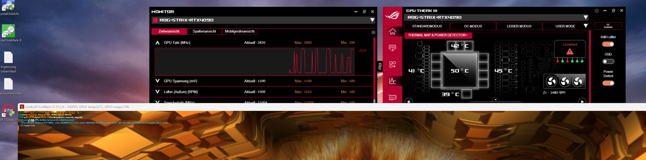Click the red GPU indicator in Monitor header
Image resolution: width=646 pixels, height=160 pixels.
tap(155, 20)
